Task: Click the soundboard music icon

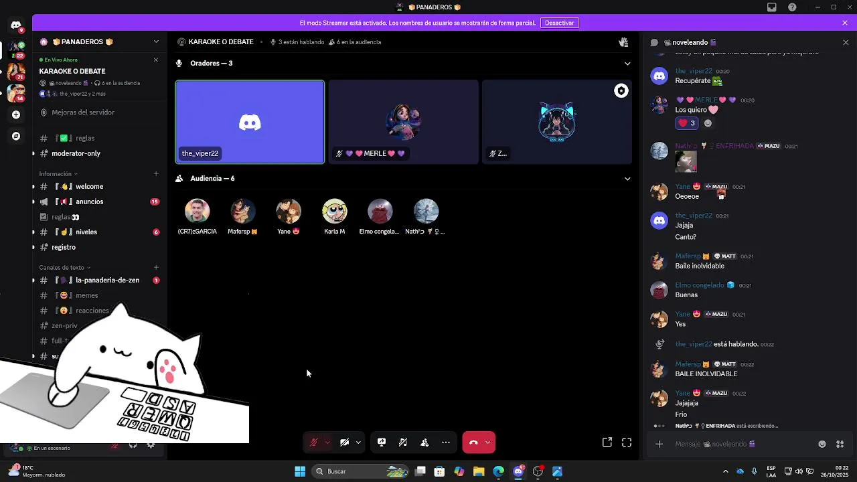Action: pos(403,443)
